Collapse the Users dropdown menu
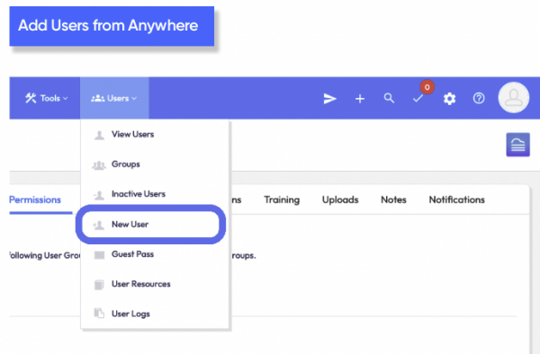 click(x=114, y=98)
